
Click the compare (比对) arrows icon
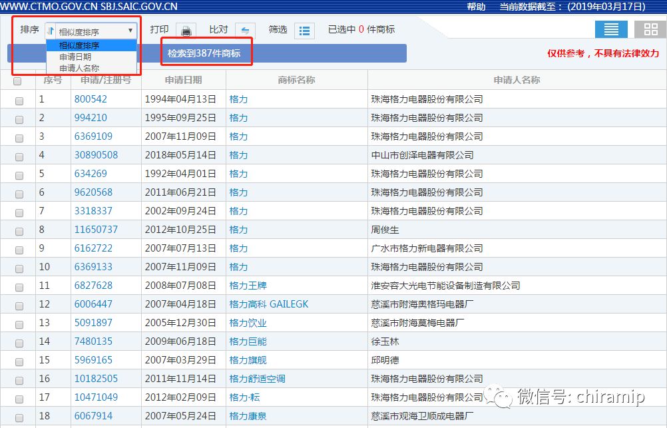pyautogui.click(x=245, y=31)
